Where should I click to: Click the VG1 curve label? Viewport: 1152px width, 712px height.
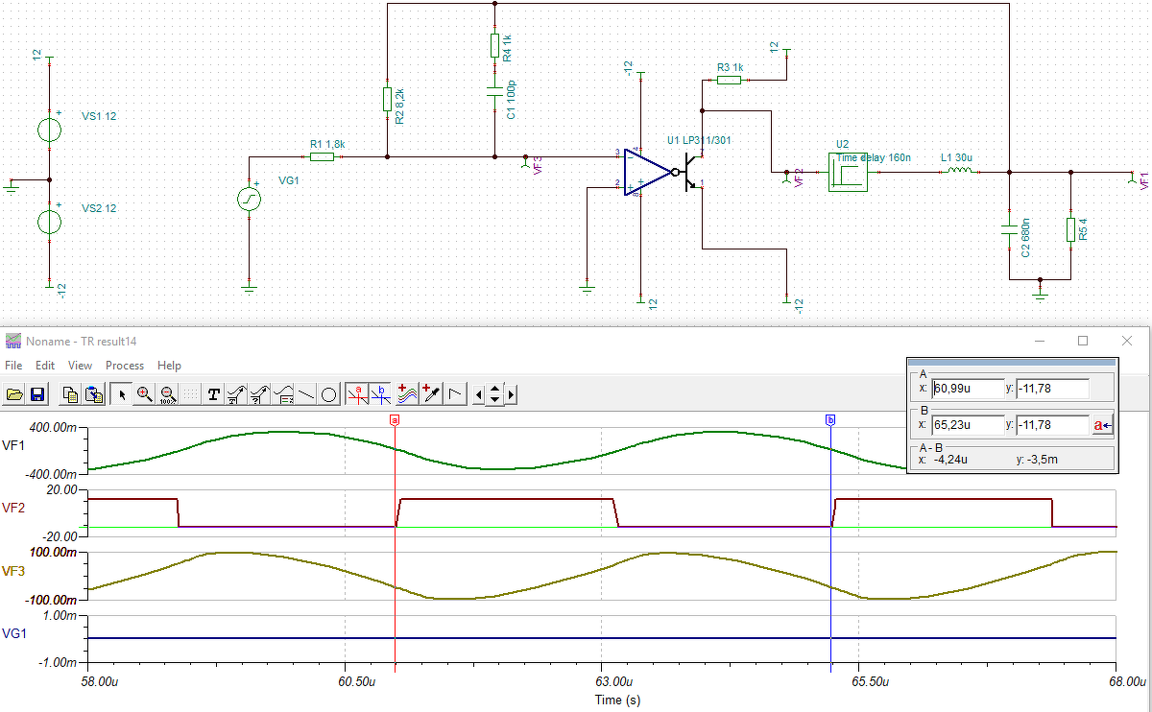[x=14, y=633]
